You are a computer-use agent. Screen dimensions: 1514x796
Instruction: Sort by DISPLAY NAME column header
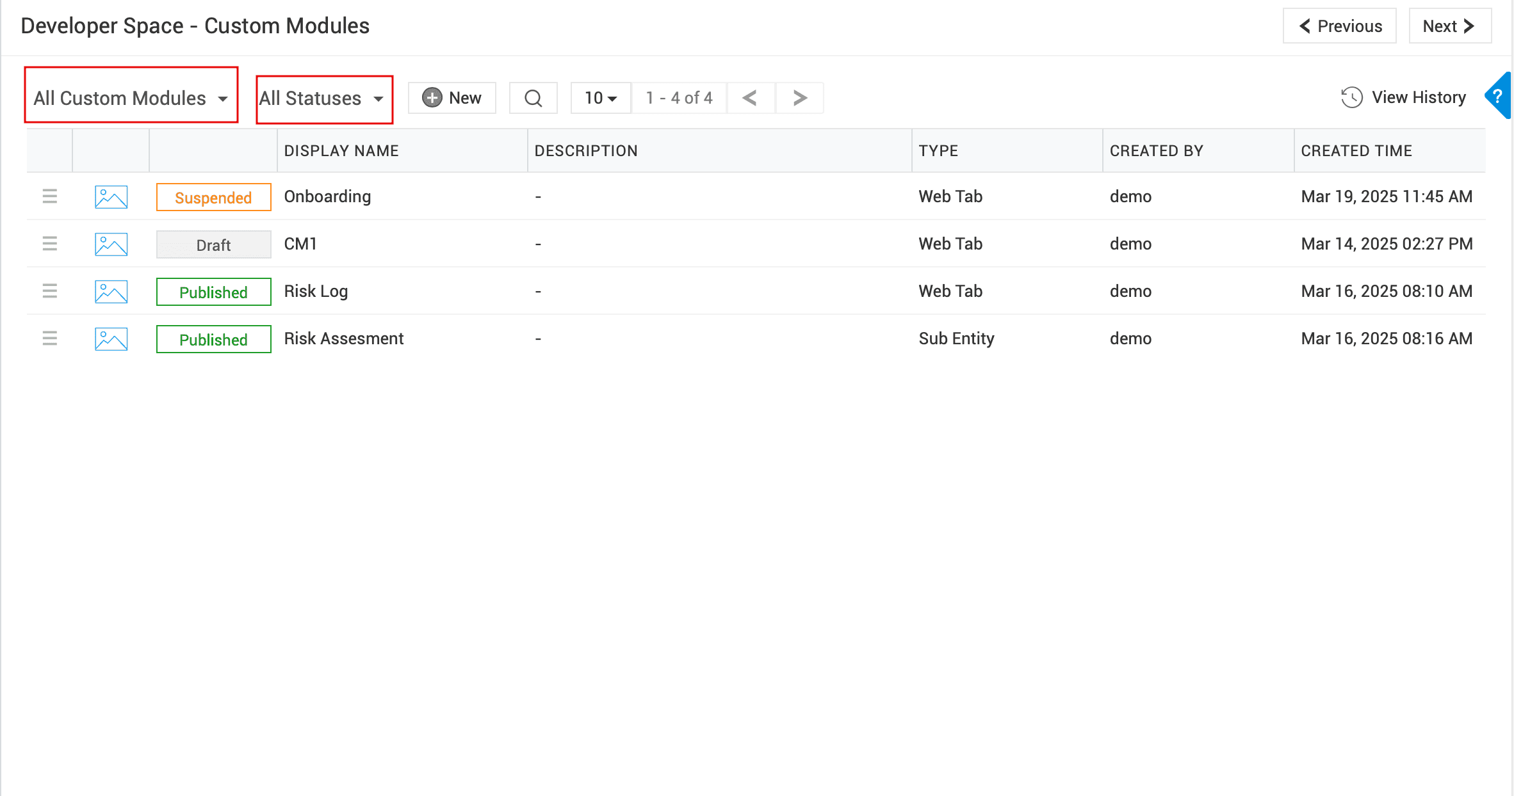[341, 151]
